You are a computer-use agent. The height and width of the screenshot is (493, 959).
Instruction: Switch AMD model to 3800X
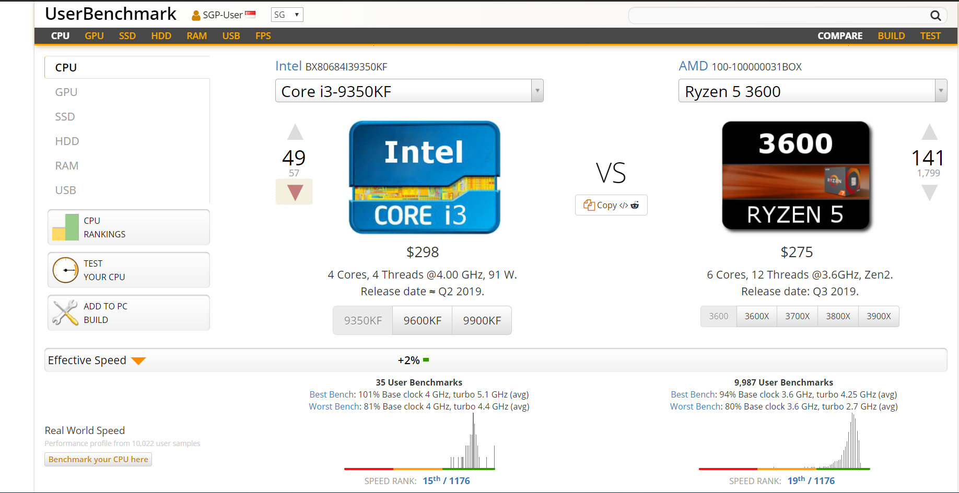838,316
